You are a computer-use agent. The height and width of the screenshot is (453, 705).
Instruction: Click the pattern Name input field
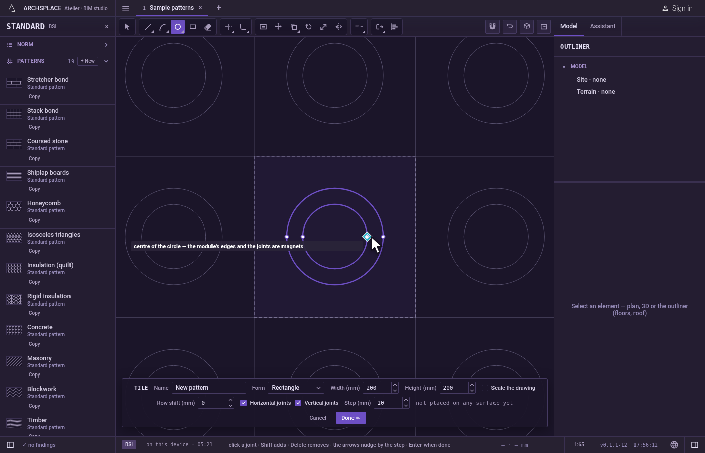point(209,388)
